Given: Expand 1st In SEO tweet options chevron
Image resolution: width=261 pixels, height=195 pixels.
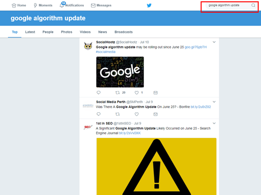Looking at the screenshot, I should point(214,123).
